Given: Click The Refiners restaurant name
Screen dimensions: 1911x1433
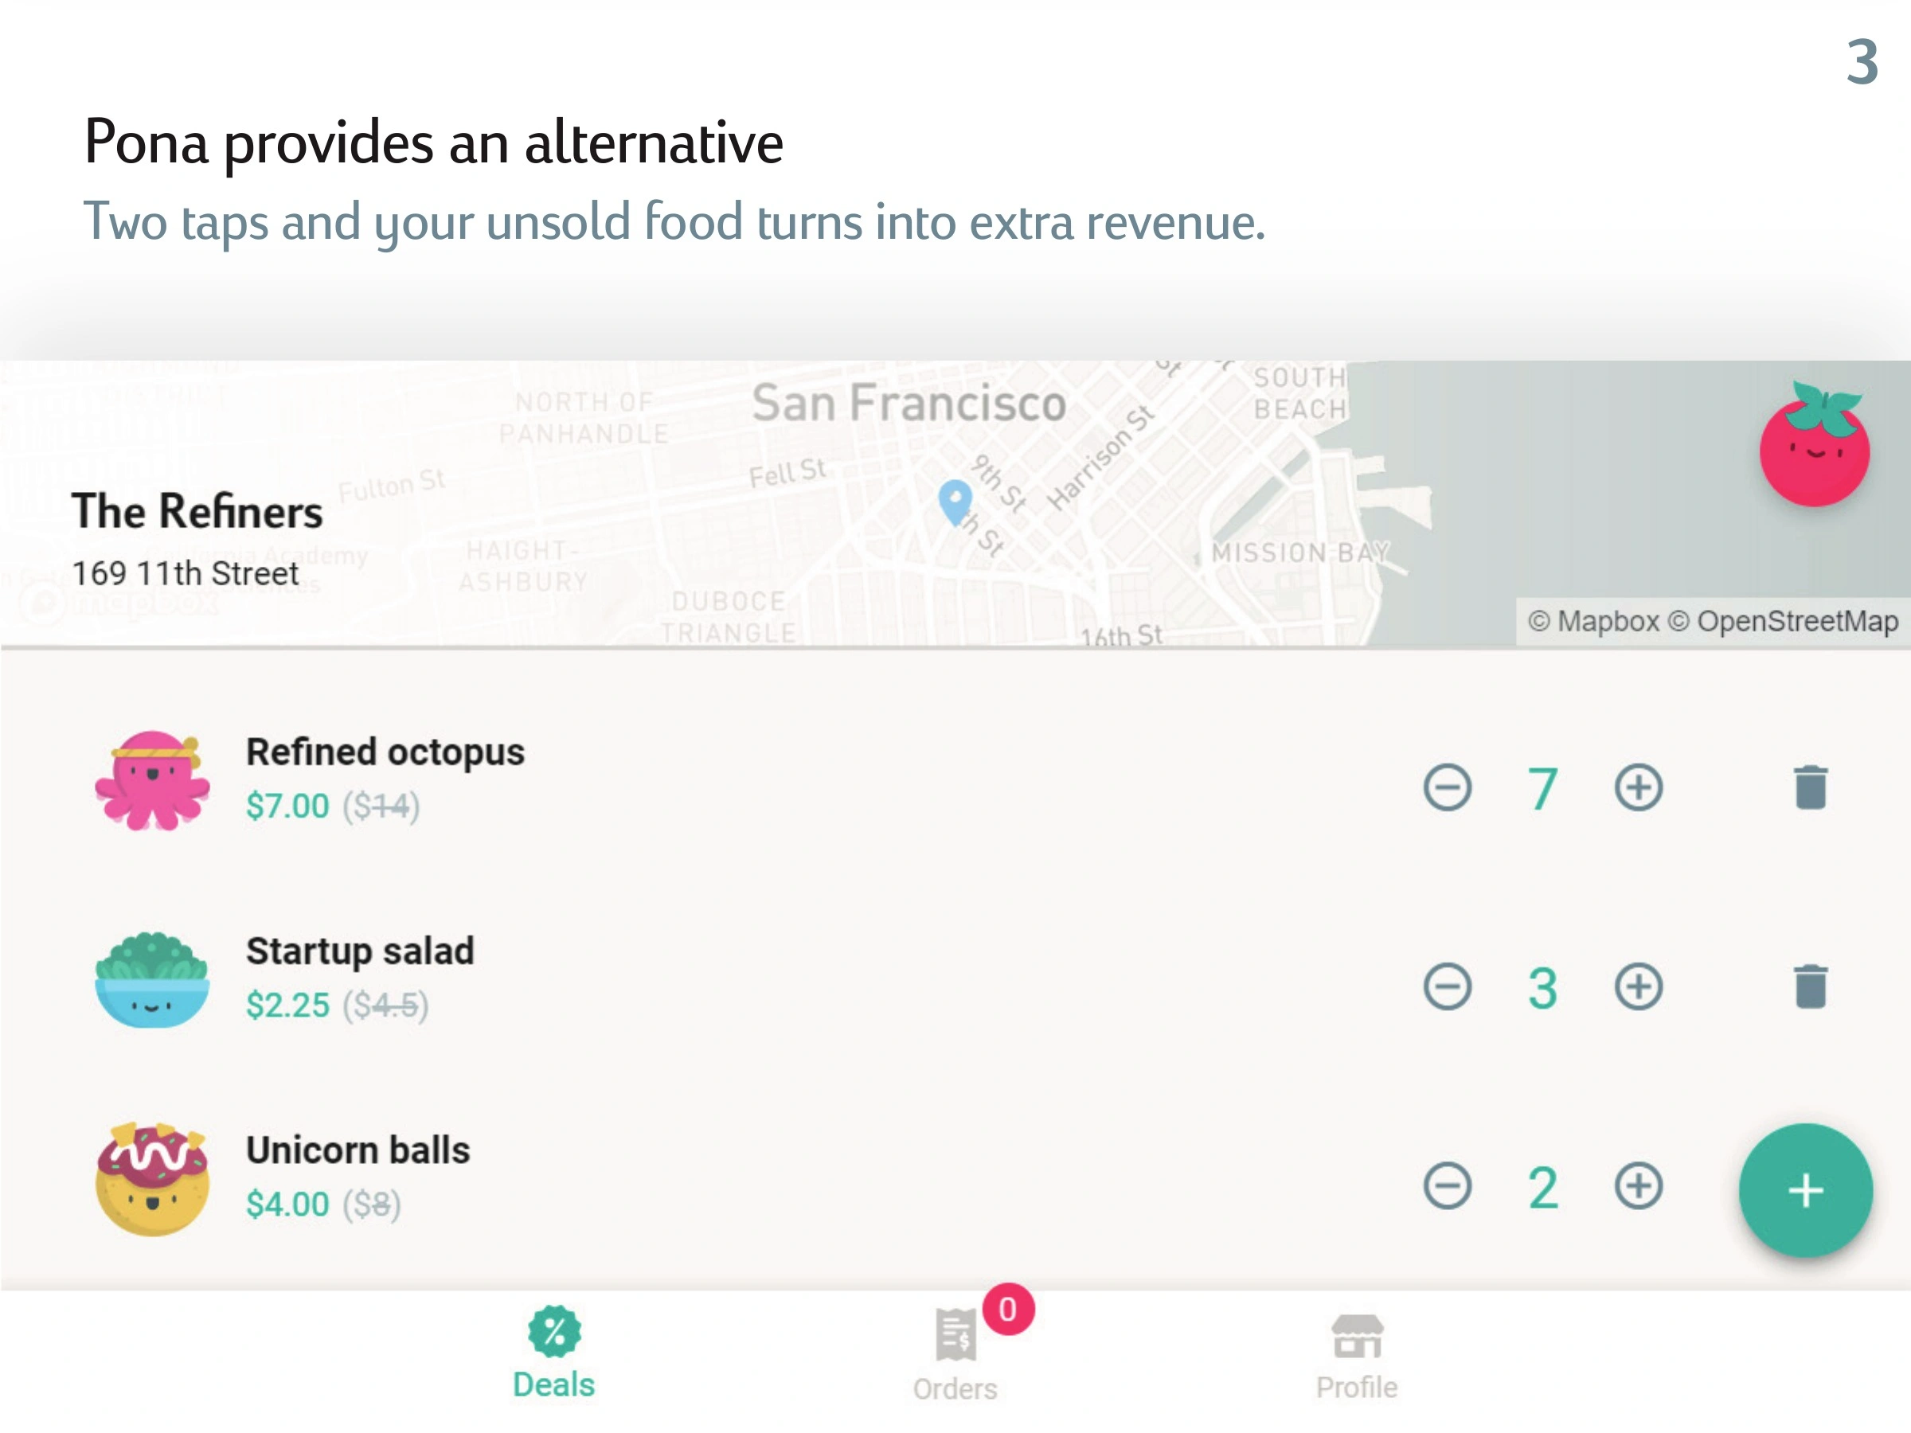Looking at the screenshot, I should [197, 511].
